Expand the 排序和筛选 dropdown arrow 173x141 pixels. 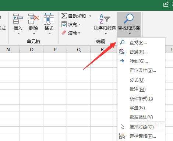[x=106, y=34]
